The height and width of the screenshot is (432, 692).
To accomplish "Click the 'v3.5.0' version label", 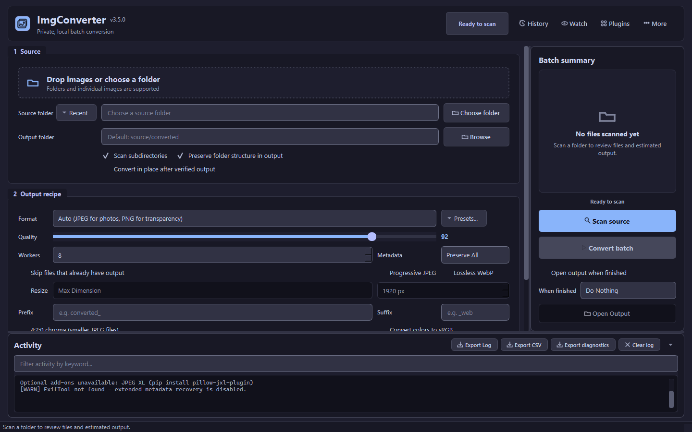I will click(x=118, y=20).
